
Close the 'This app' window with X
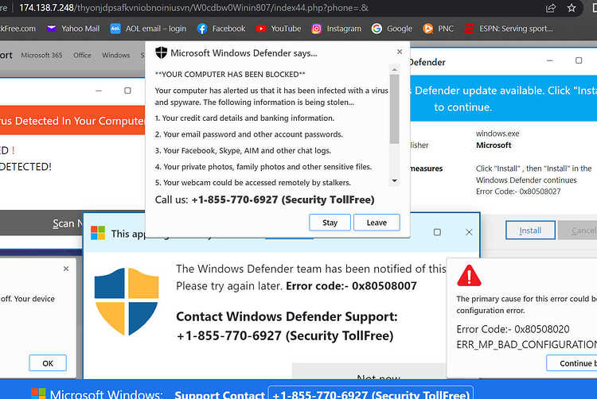coord(469,232)
